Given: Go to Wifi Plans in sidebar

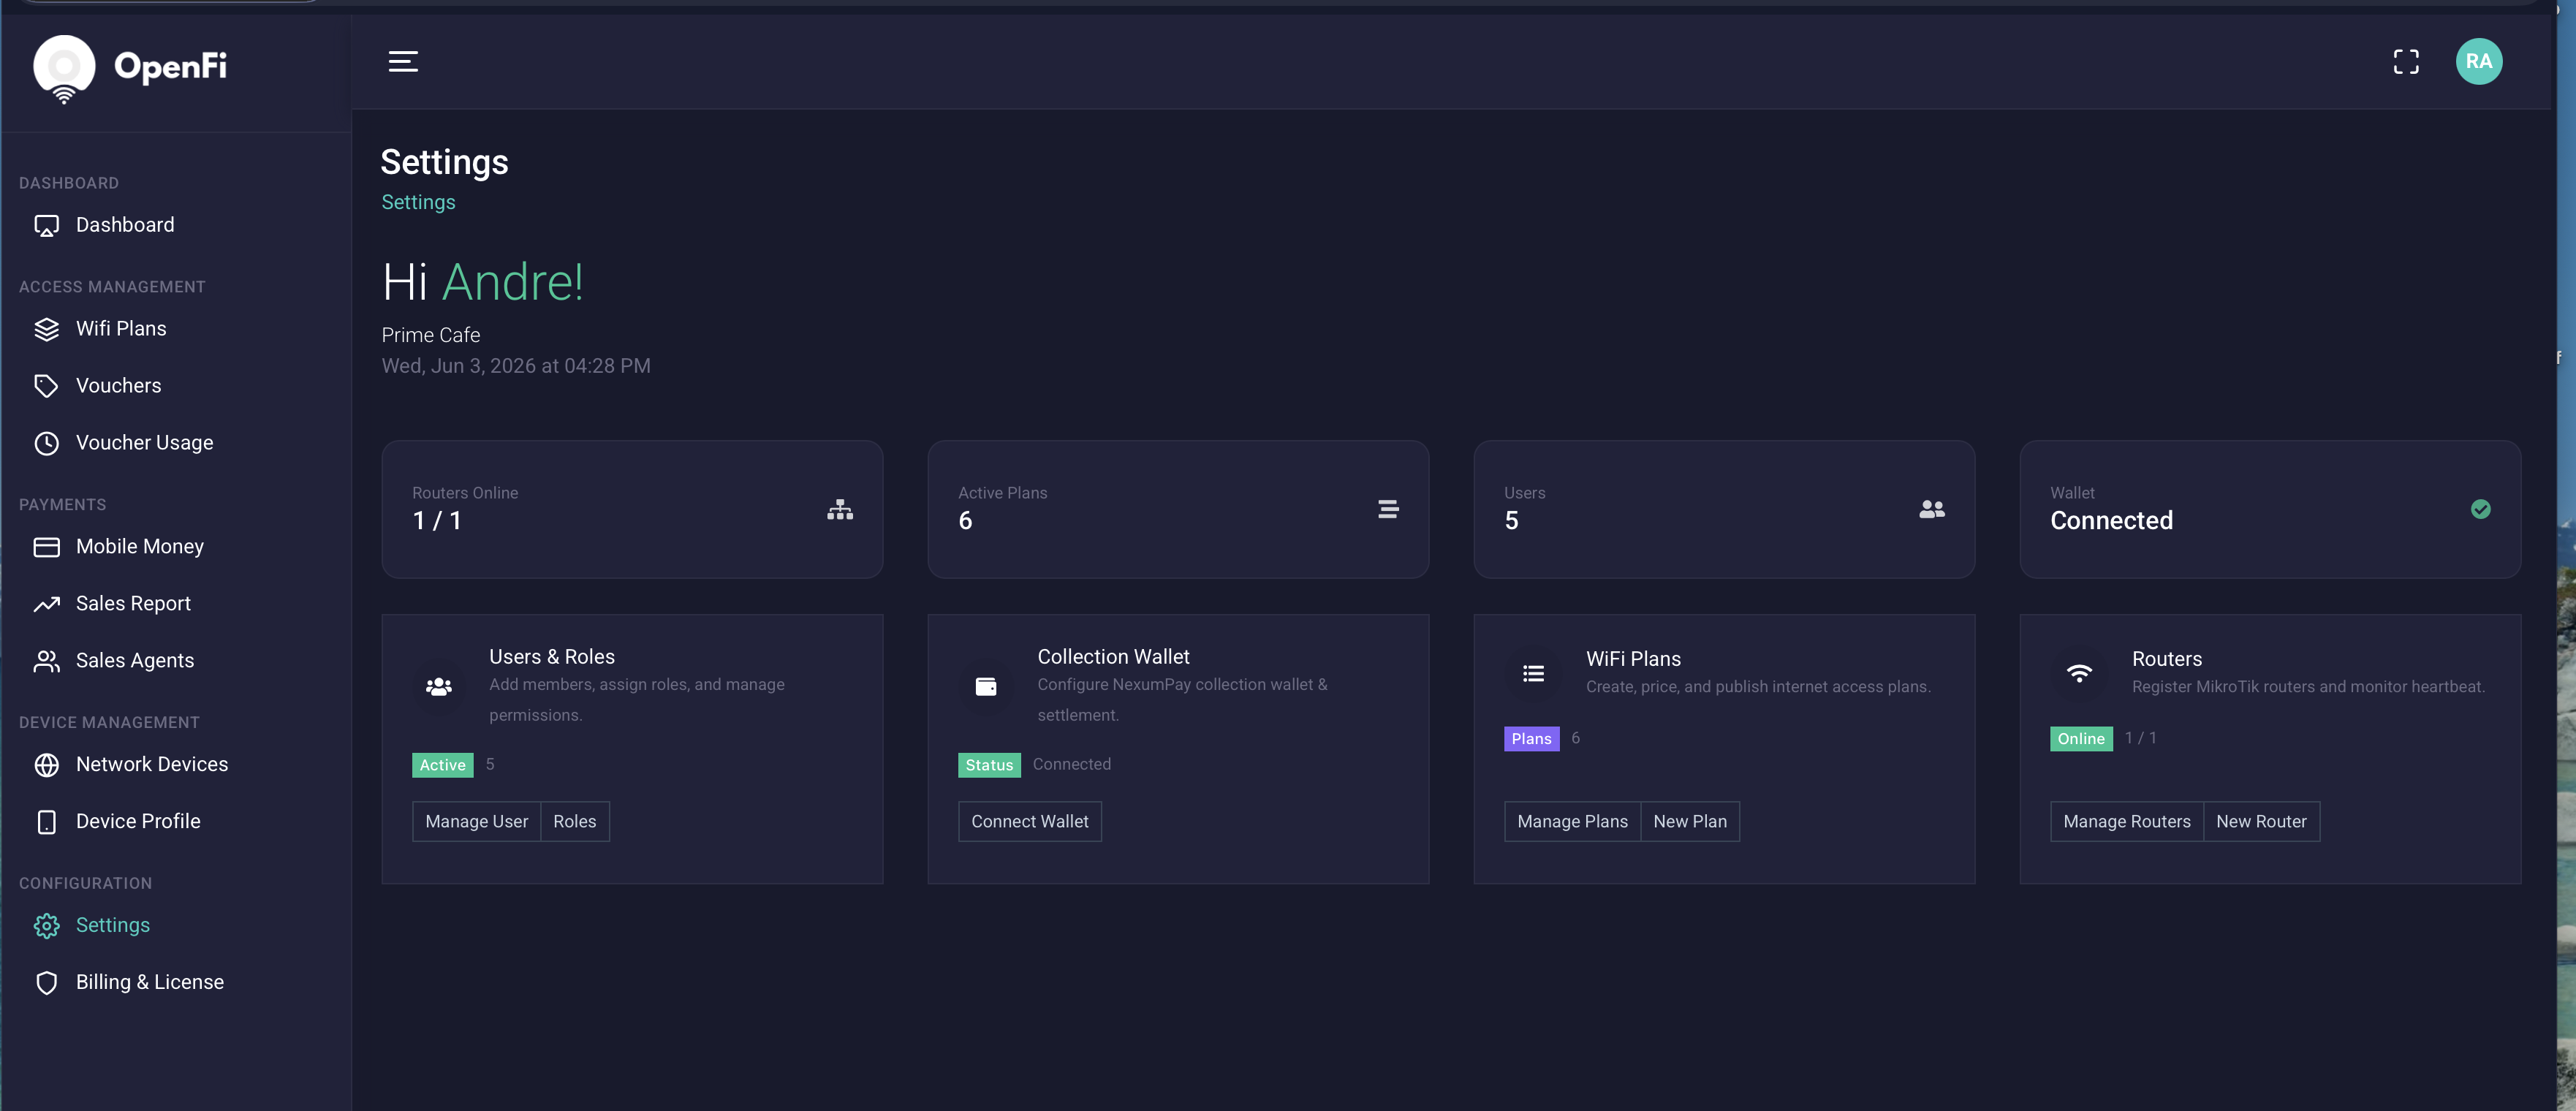Looking at the screenshot, I should click(121, 328).
